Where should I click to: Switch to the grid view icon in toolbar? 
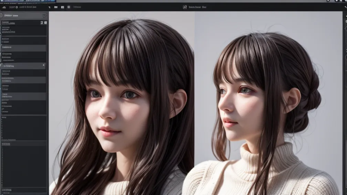point(62,7)
